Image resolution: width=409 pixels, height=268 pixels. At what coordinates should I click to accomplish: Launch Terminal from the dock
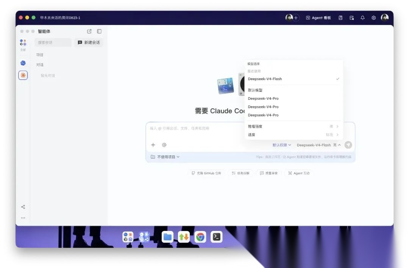point(217,237)
